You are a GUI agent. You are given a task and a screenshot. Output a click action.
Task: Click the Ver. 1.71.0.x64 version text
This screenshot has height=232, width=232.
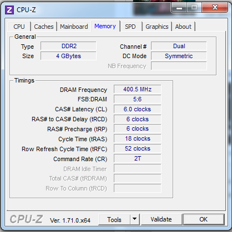[70, 220]
